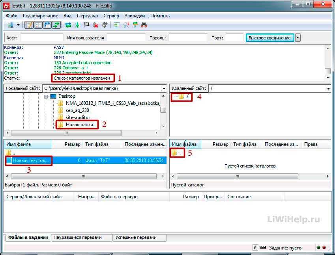
Task: Click into the Порт field
Action: [234, 38]
